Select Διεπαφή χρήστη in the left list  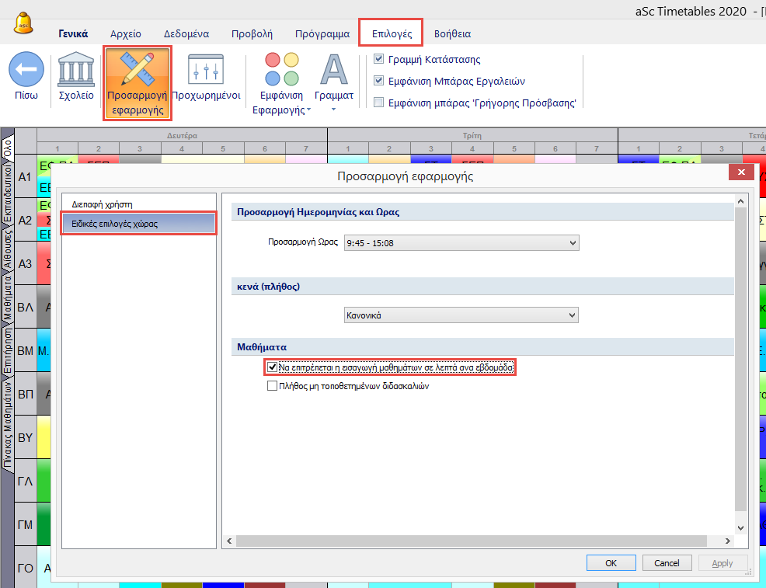click(x=108, y=204)
